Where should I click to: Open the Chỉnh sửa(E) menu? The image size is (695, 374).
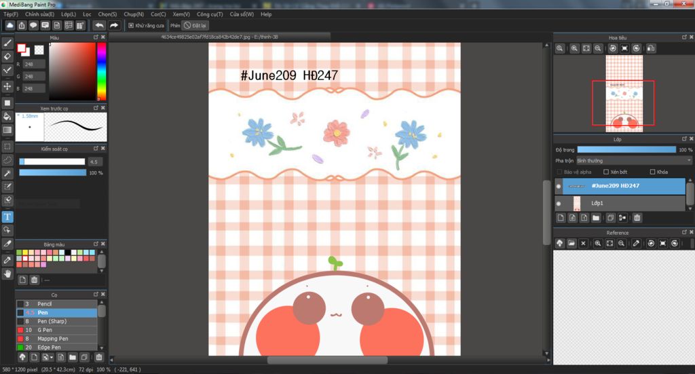(x=39, y=14)
